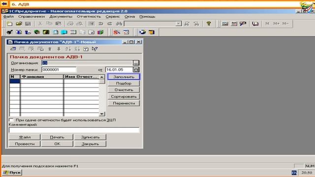315x177 pixels.
Task: Click the black stamp icon in second toolbar
Action: click(x=9, y=32)
